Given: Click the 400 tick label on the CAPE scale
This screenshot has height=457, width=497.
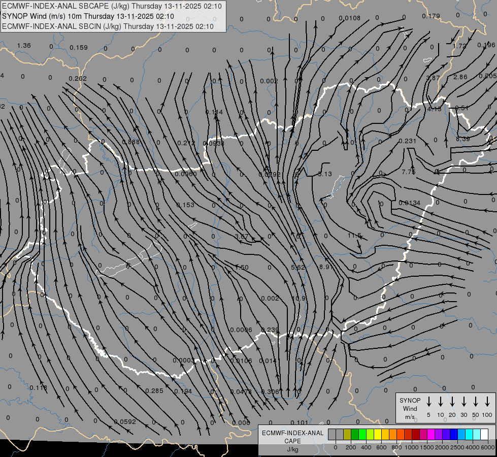Looking at the screenshot, I should tap(366, 447).
